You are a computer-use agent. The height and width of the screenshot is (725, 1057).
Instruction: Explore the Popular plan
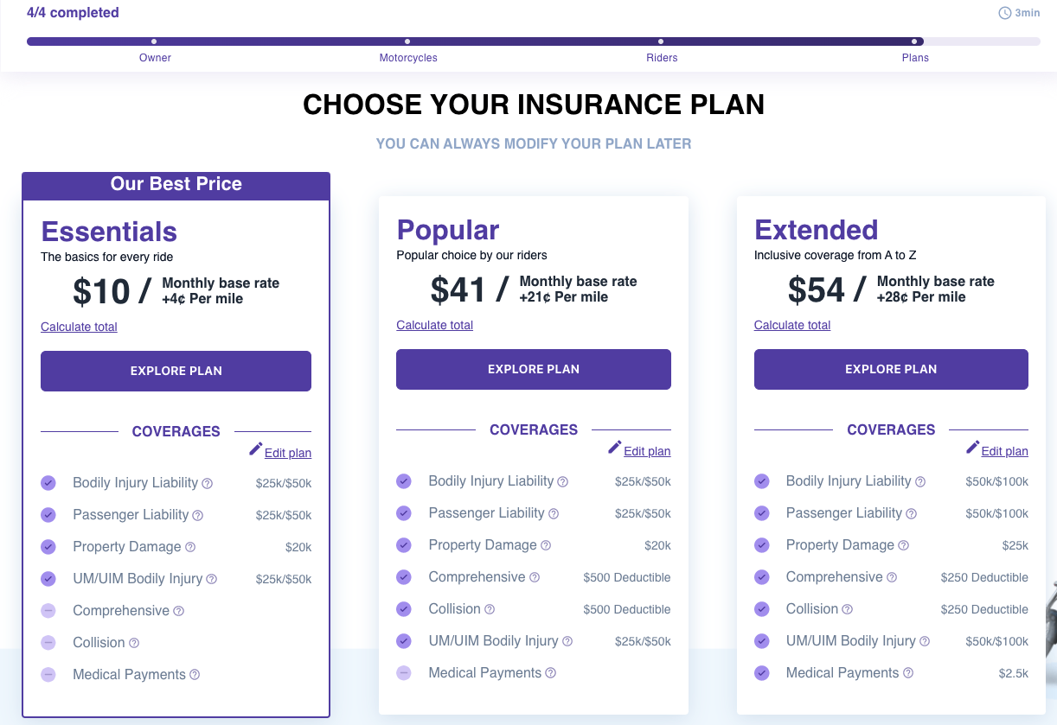pos(534,369)
